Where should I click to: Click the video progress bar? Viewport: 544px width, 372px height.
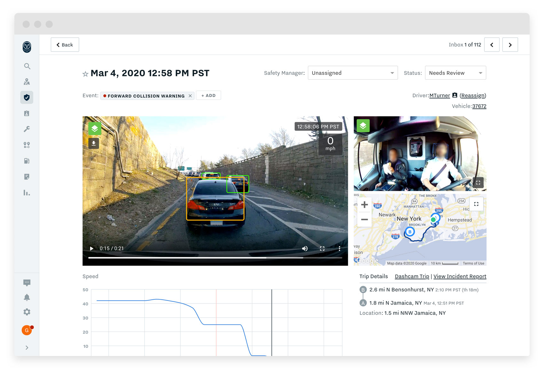215,257
